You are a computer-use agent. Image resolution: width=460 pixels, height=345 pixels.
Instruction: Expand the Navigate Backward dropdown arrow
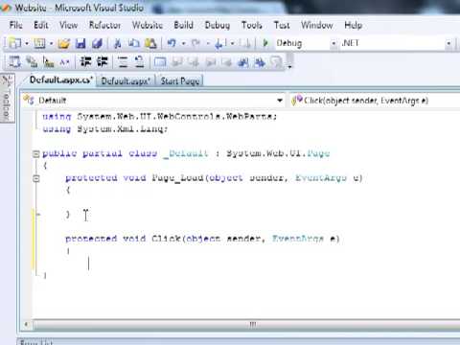coord(232,43)
